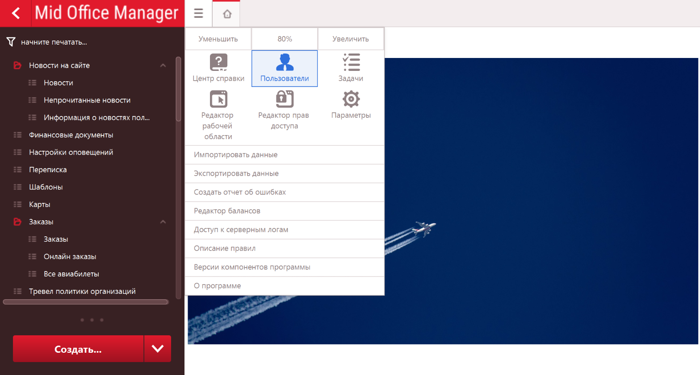The image size is (700, 375).
Task: Collapse the Заказы folder section
Action: [x=163, y=222]
